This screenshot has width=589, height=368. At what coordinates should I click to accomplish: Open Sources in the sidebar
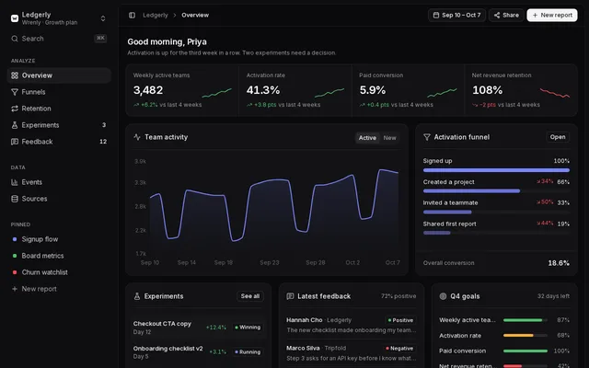[59, 199]
